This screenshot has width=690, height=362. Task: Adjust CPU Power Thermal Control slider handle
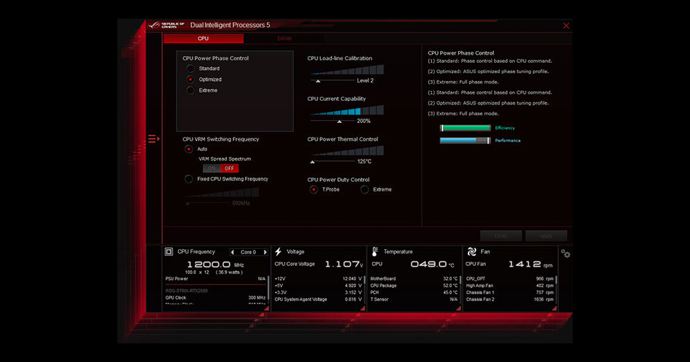click(313, 162)
